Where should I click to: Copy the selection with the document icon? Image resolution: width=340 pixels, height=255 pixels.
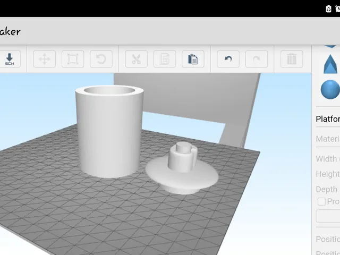click(x=165, y=59)
